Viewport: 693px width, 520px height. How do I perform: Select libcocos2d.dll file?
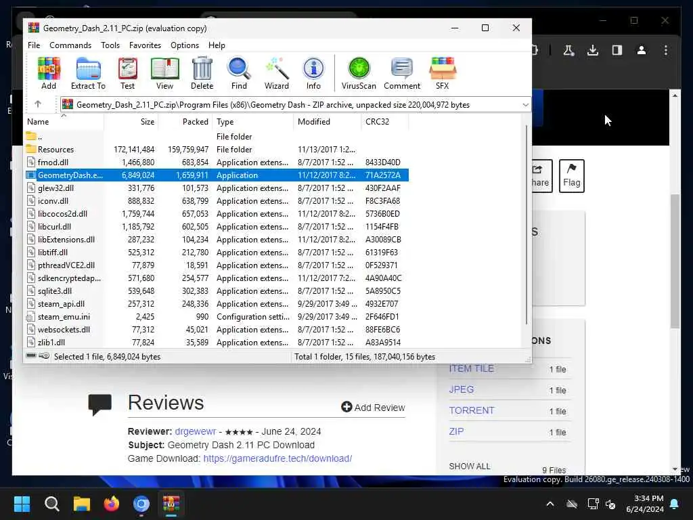coord(217,213)
